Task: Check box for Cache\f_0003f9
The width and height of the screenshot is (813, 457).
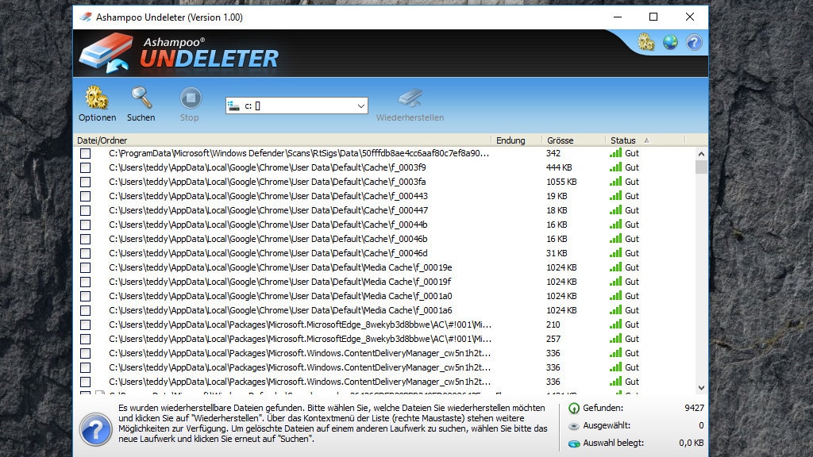Action: (x=86, y=168)
